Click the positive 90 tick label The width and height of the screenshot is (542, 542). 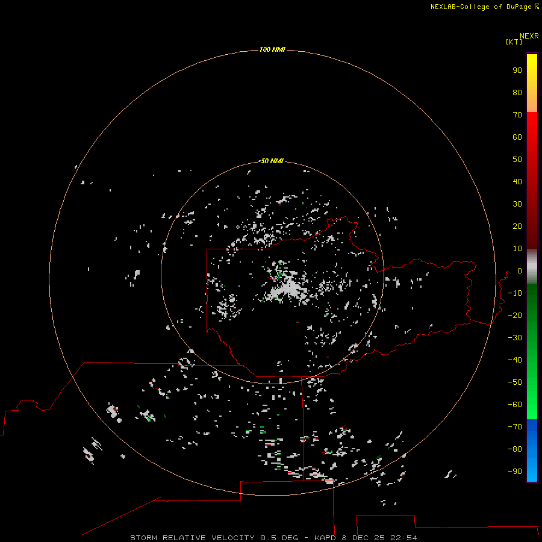(x=517, y=70)
